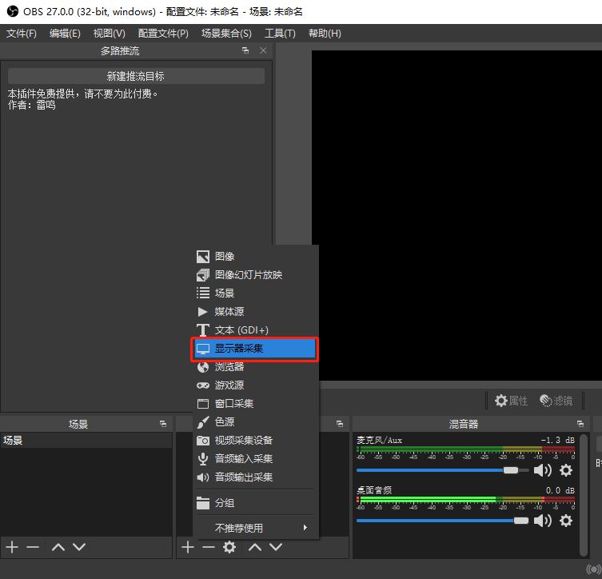Open the 滤镜 filters button
The height and width of the screenshot is (579, 602).
click(556, 401)
